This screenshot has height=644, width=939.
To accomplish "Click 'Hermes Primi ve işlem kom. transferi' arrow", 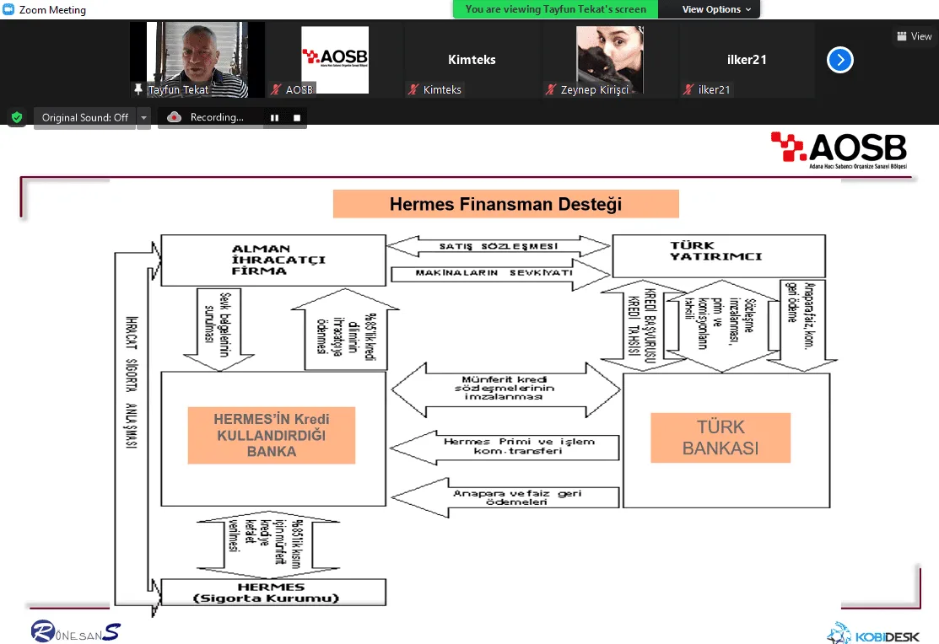I will 505,447.
